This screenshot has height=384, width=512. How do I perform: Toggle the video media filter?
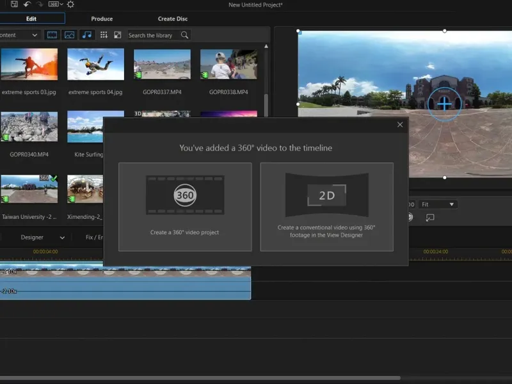coord(52,35)
